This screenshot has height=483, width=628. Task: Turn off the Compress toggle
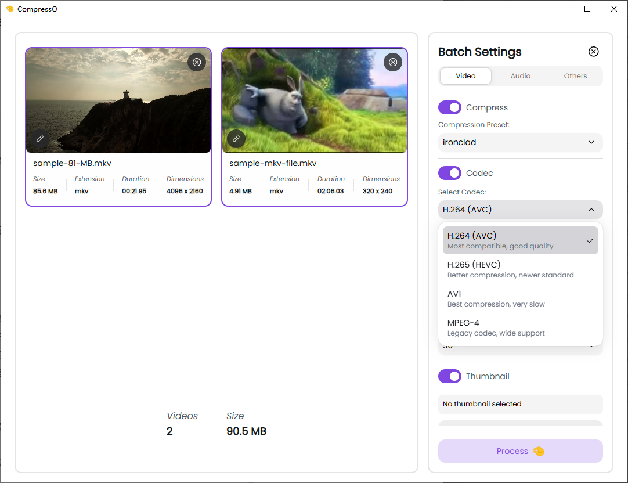(450, 107)
